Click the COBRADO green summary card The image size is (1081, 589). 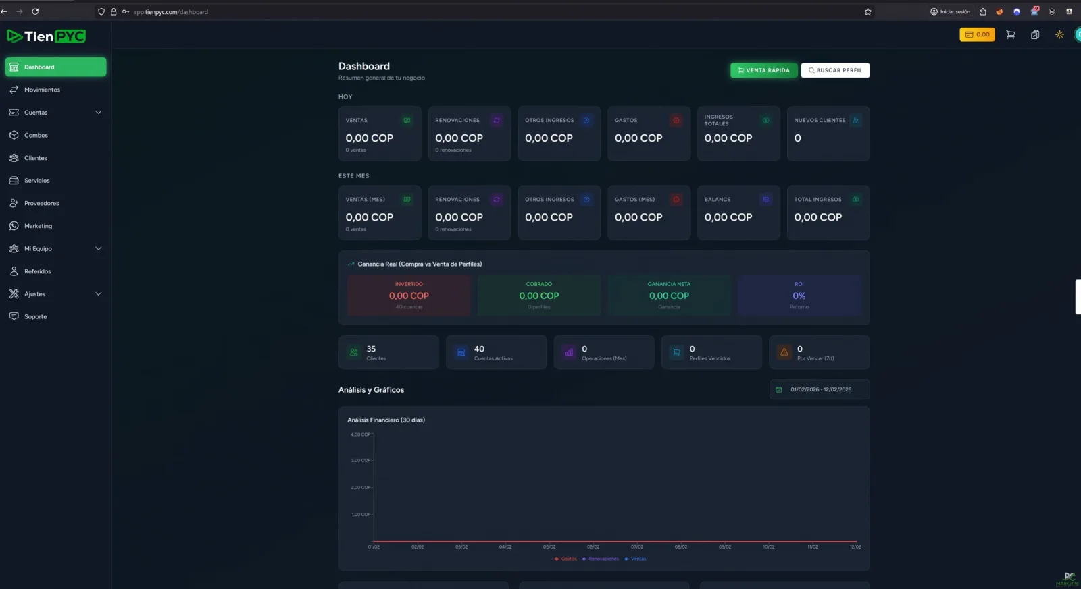[539, 296]
